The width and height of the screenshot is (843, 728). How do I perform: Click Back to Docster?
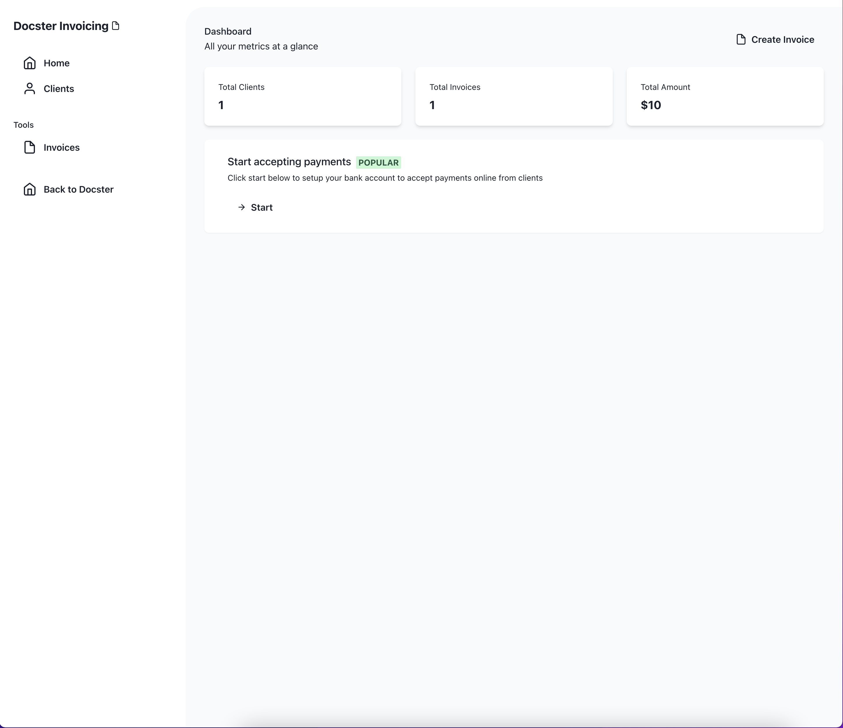click(78, 189)
